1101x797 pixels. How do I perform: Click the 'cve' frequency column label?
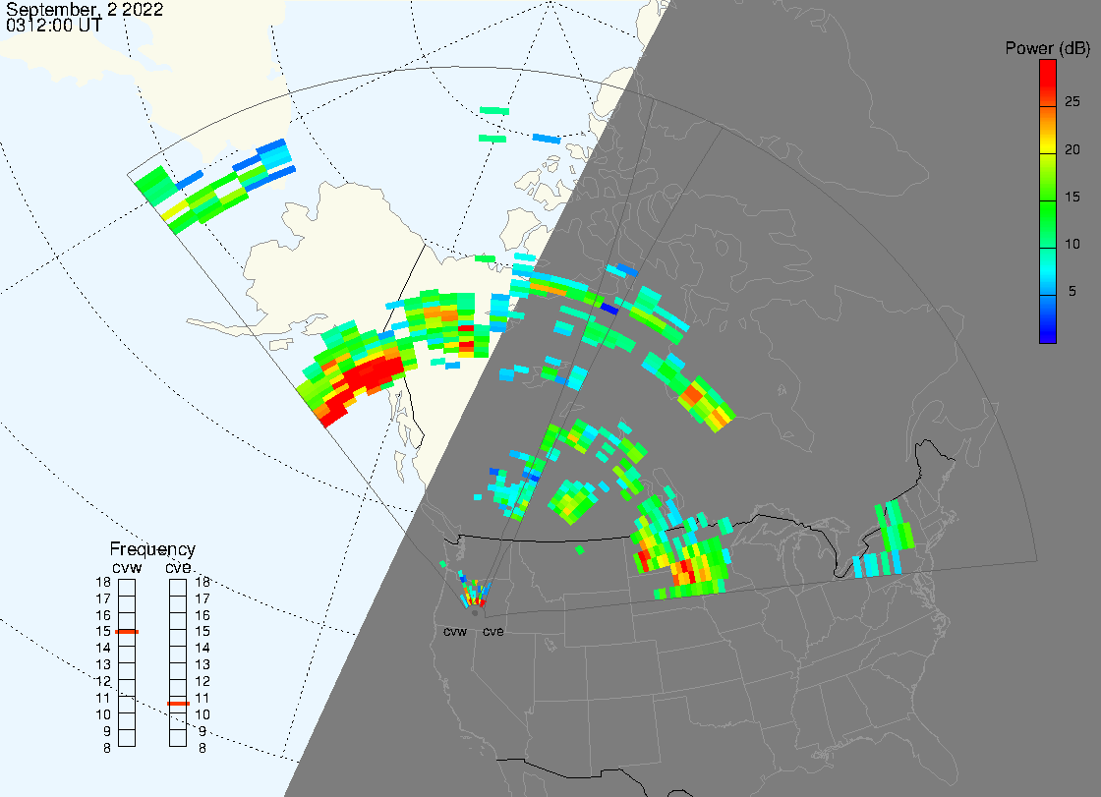178,567
